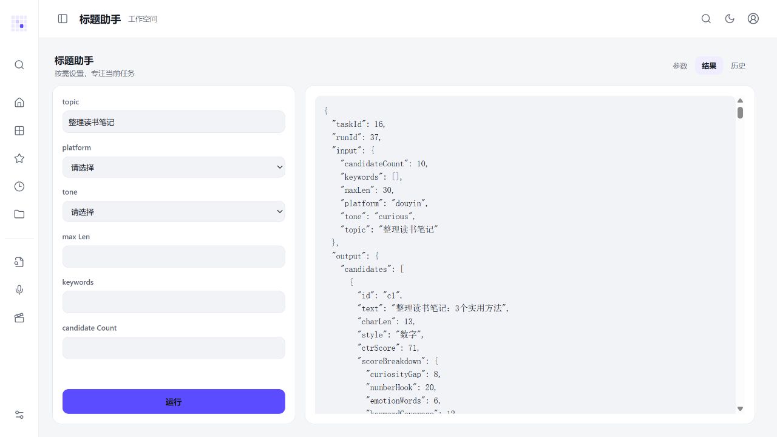Open search from the left sidebar
The width and height of the screenshot is (777, 437).
click(x=19, y=65)
